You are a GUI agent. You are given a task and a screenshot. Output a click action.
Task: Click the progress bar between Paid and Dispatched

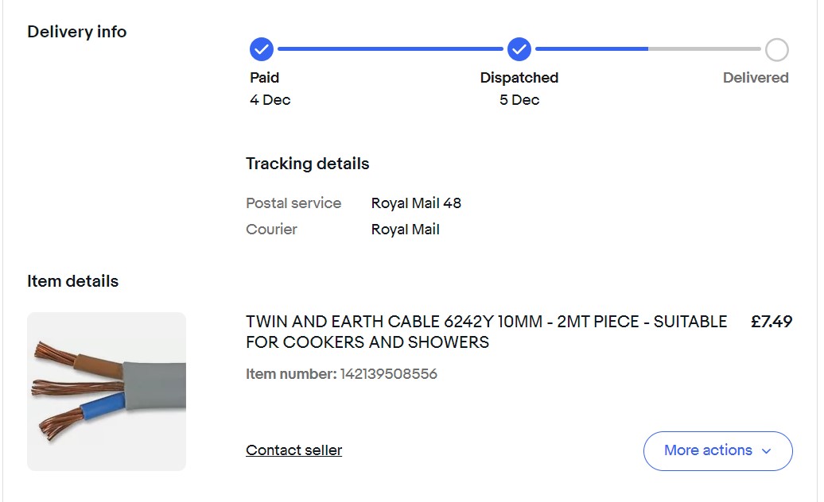pyautogui.click(x=390, y=49)
